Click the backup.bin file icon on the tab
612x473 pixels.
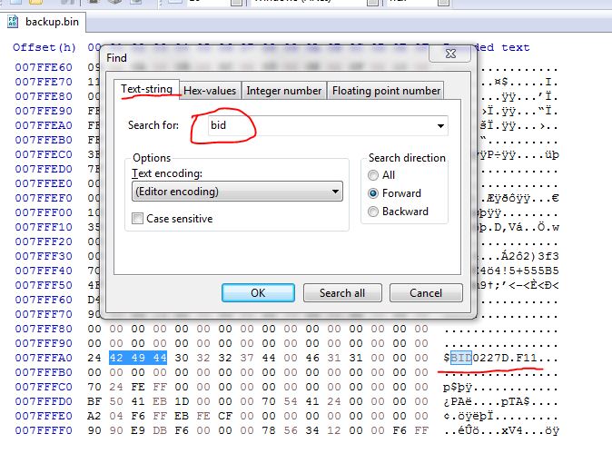tap(13, 22)
